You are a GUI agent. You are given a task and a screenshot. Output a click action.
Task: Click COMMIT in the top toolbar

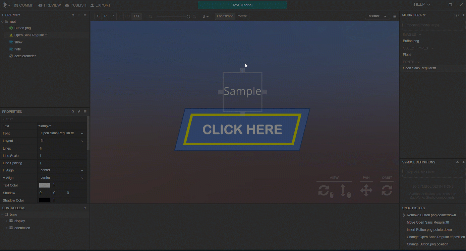[x=24, y=5]
